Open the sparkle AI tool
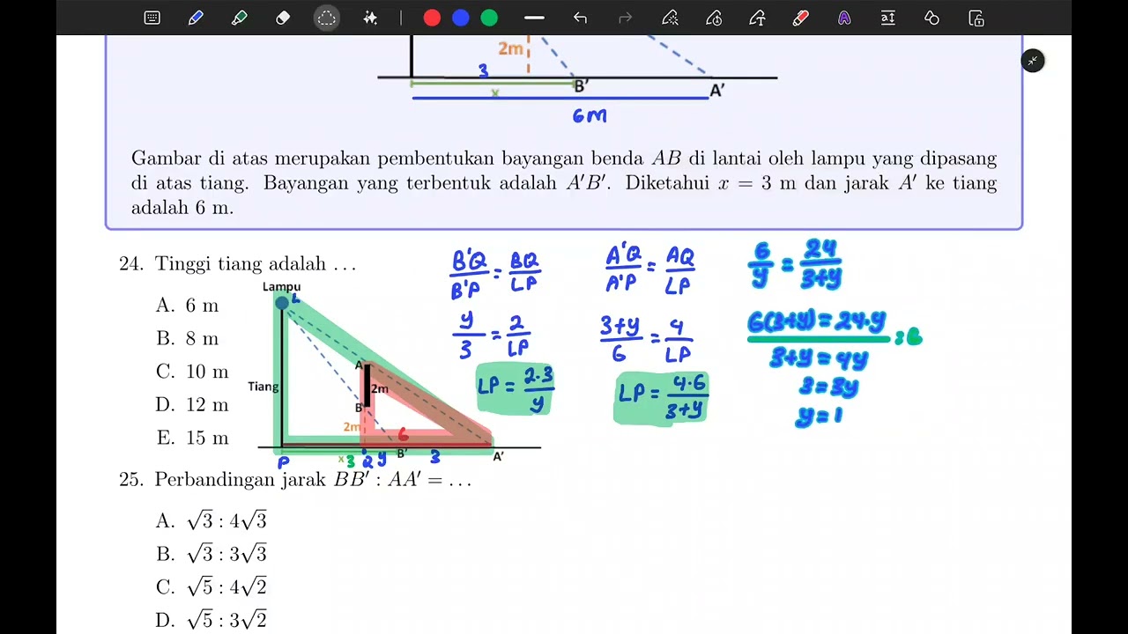Screen dimensions: 1128x634 coord(370,18)
